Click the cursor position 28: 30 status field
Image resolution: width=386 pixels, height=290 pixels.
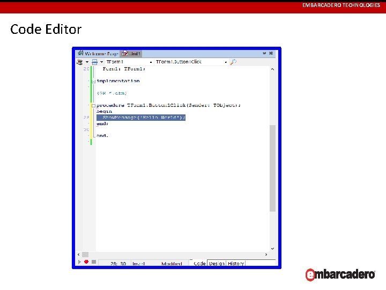point(118,264)
